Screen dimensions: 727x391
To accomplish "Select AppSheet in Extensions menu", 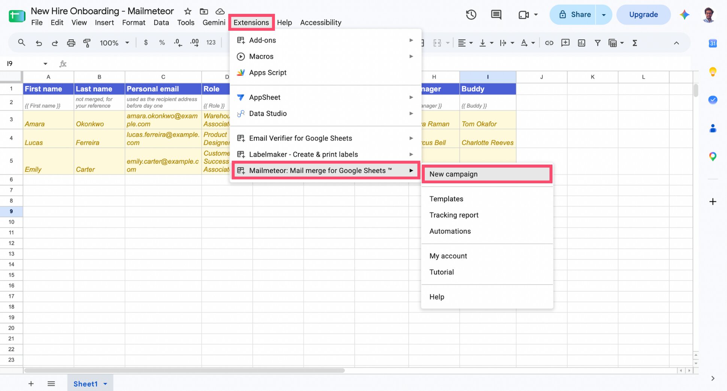I will click(325, 97).
